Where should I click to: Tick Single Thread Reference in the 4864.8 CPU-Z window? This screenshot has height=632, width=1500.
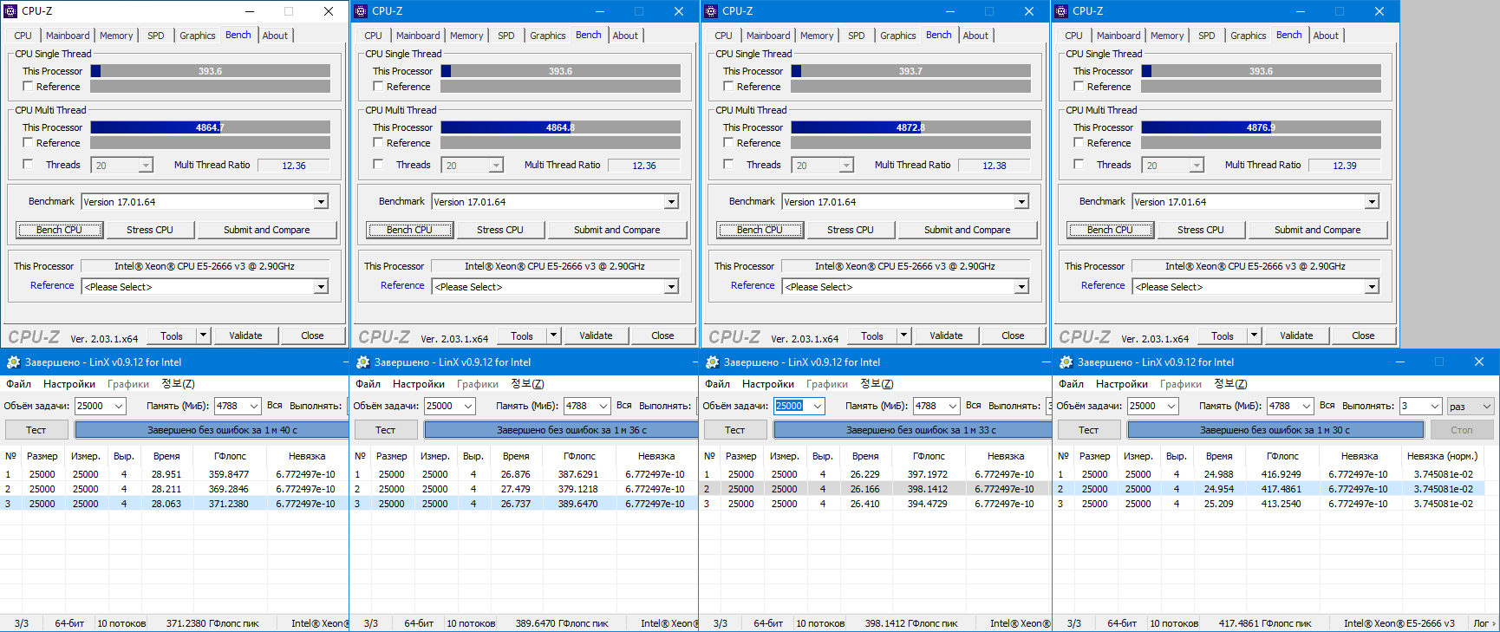[x=378, y=87]
